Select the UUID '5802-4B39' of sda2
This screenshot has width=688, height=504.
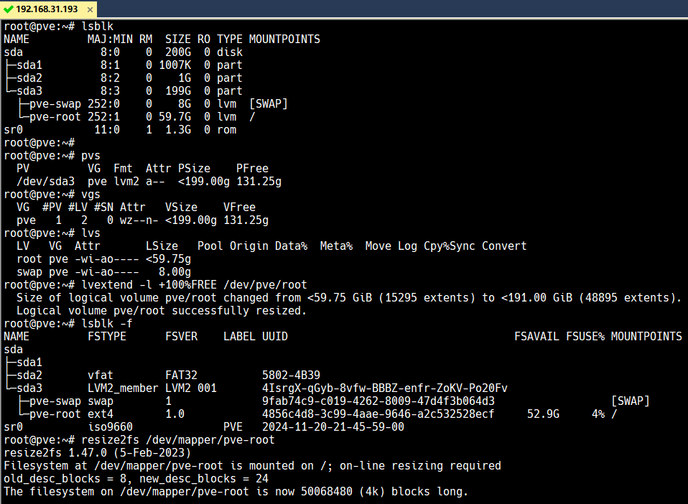pos(291,375)
